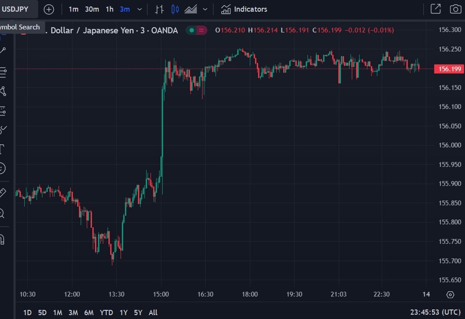Set date range to 3M
Image resolution: width=465 pixels, height=319 pixels.
[73, 312]
